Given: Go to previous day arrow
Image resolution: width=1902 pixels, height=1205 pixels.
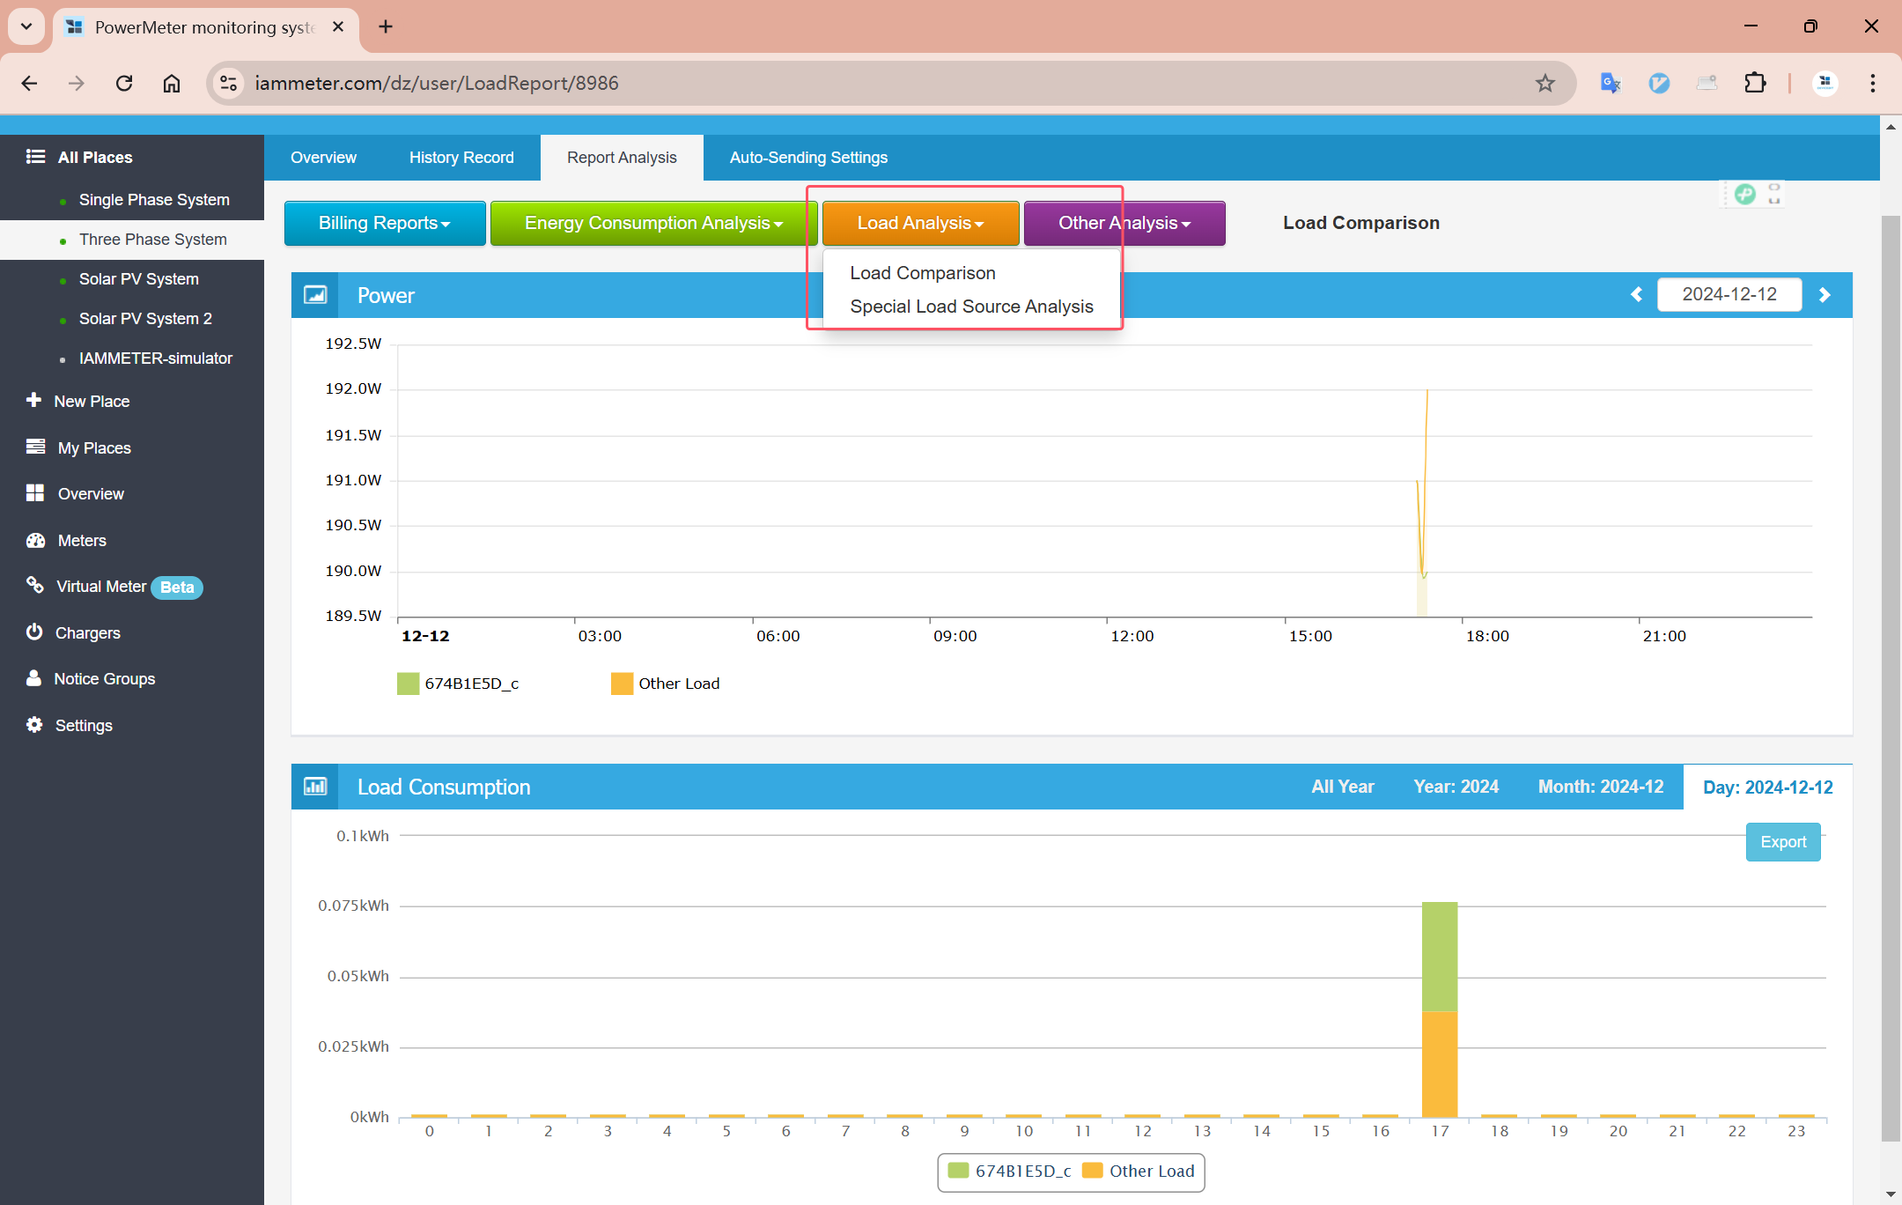Looking at the screenshot, I should [x=1637, y=294].
